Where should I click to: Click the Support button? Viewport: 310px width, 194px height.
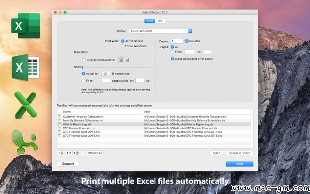(x=68, y=164)
